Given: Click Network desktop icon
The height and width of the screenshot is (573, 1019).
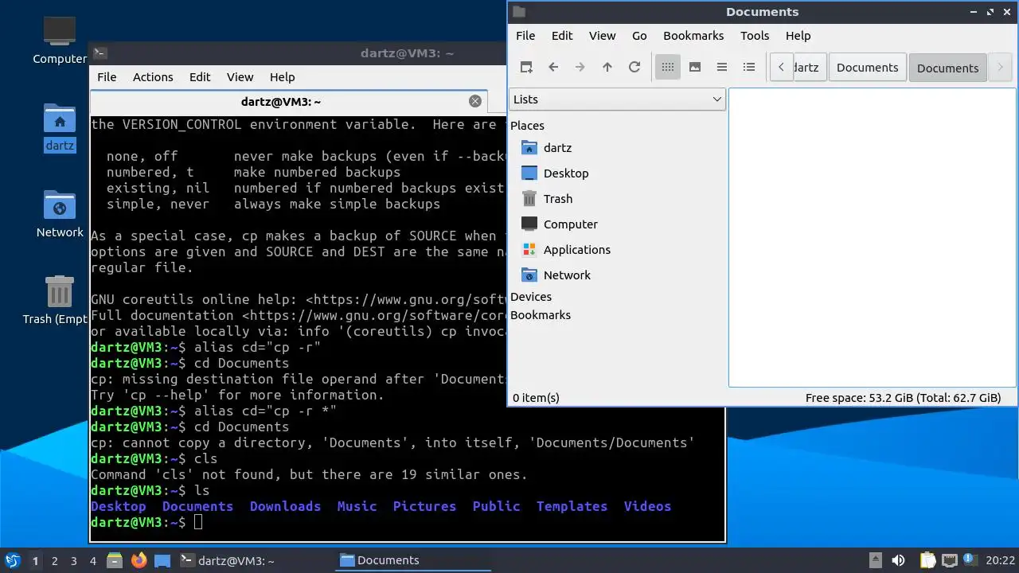Looking at the screenshot, I should [x=60, y=213].
